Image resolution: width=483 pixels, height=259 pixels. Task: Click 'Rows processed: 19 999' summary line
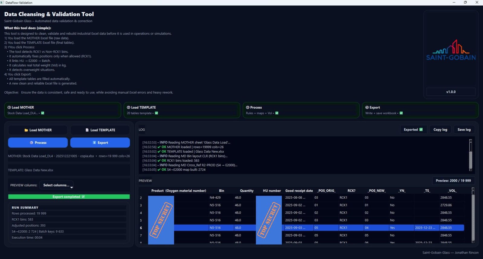click(29, 213)
